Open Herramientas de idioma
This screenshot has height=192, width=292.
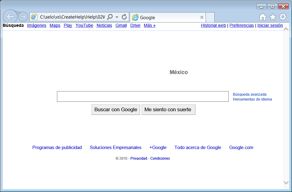click(252, 99)
